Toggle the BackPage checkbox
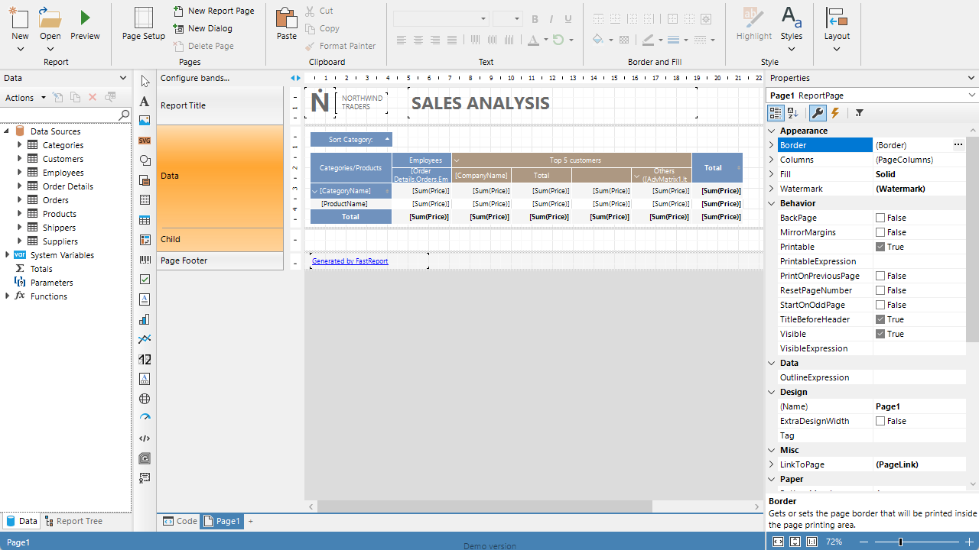 (x=880, y=218)
